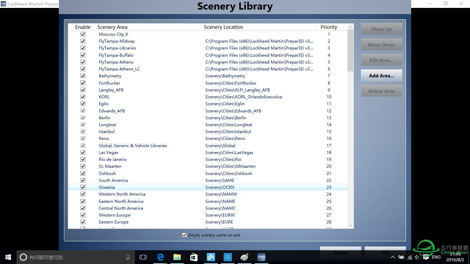
Task: Disable FlyTampa-Midway scenery checkbox
Action: [83, 41]
